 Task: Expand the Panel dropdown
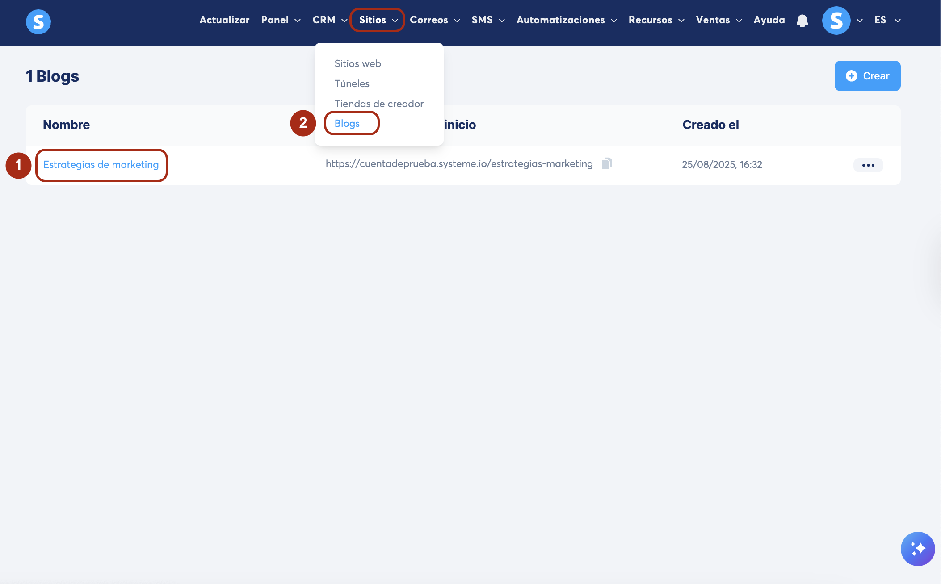[281, 20]
